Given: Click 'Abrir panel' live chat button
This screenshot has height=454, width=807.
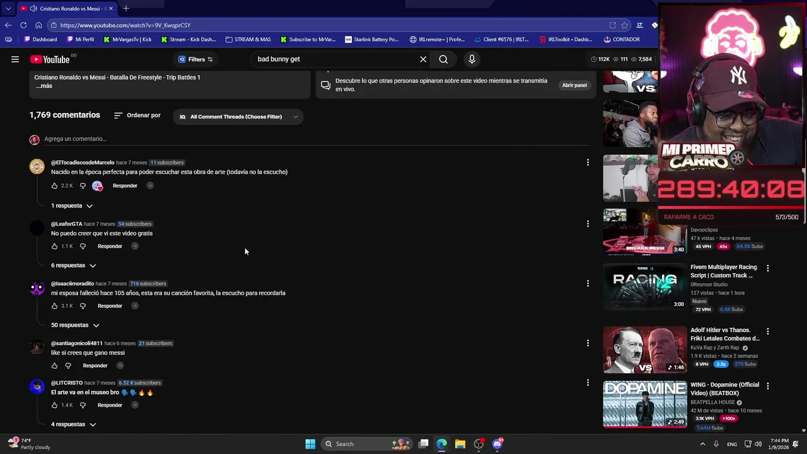Looking at the screenshot, I should click(x=574, y=85).
